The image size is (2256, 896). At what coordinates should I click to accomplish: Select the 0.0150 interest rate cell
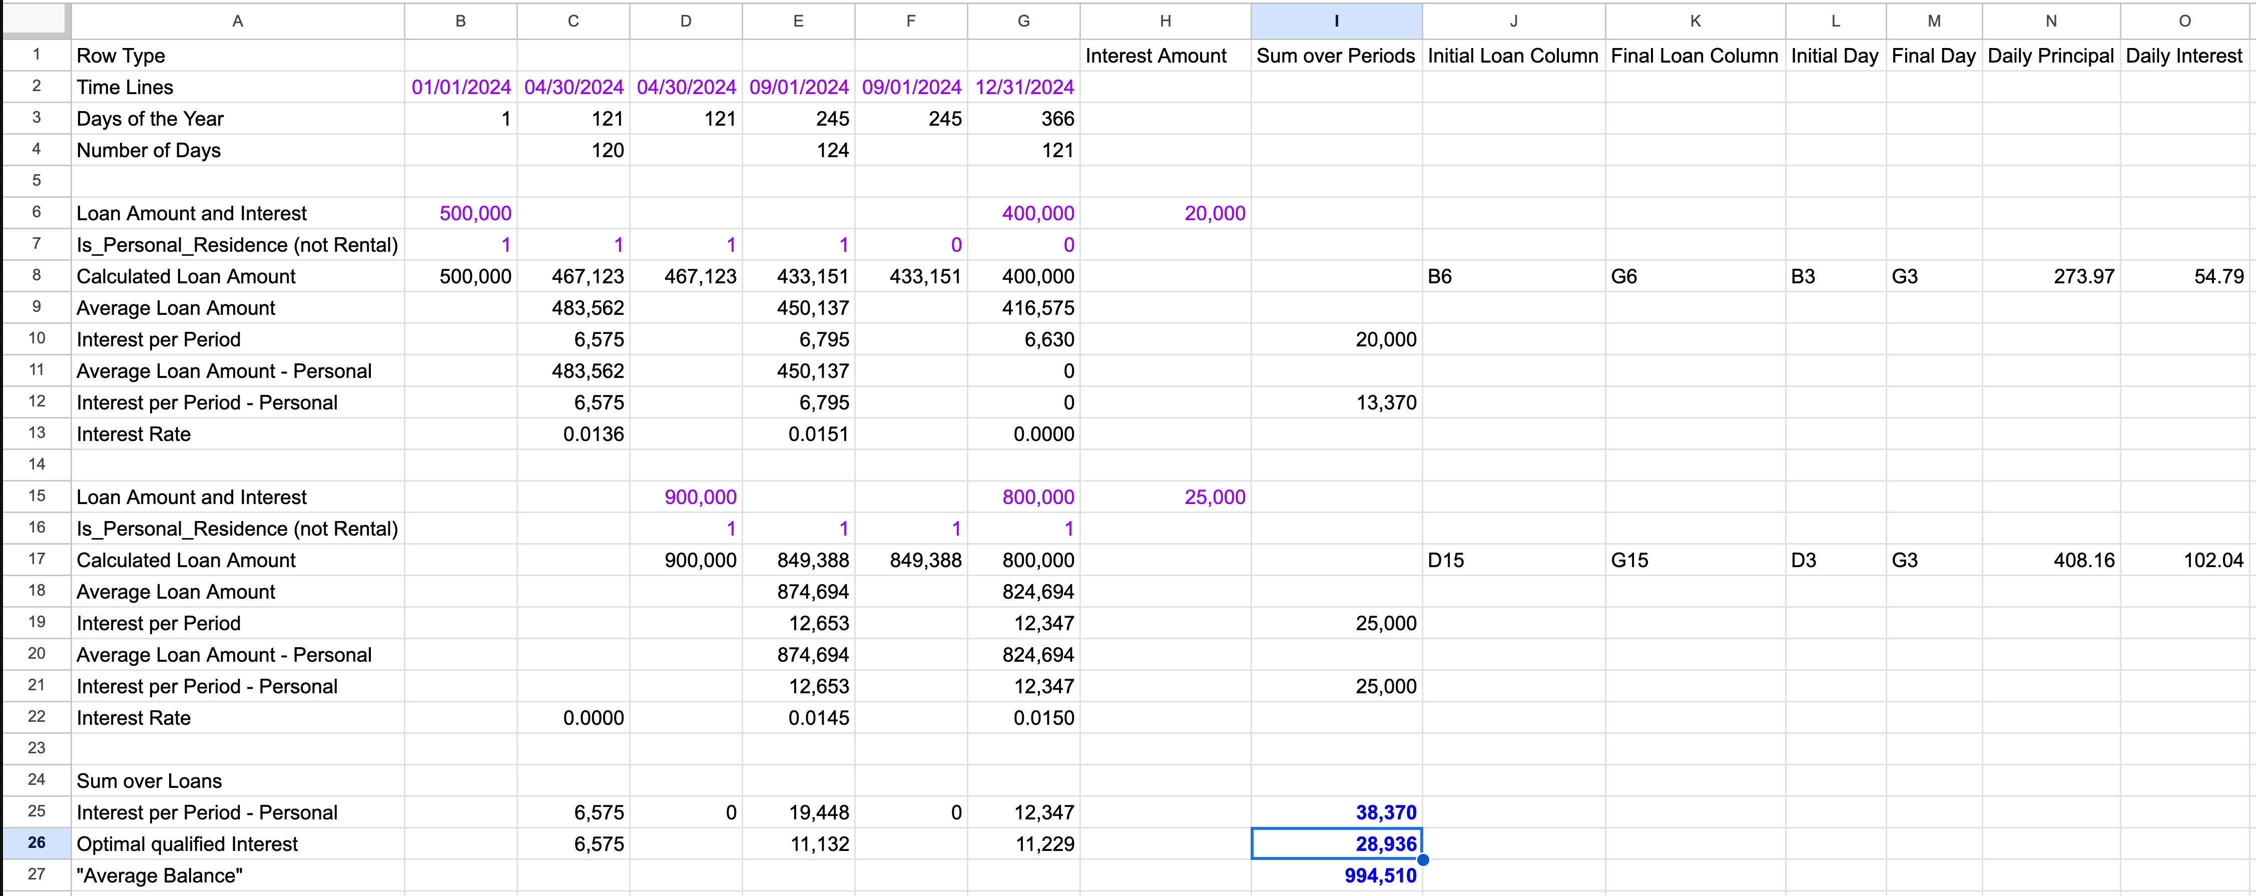(1024, 718)
